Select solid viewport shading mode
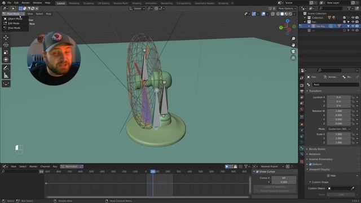 (282, 14)
